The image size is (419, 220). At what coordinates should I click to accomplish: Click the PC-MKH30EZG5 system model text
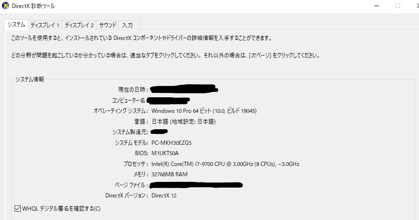(x=171, y=143)
